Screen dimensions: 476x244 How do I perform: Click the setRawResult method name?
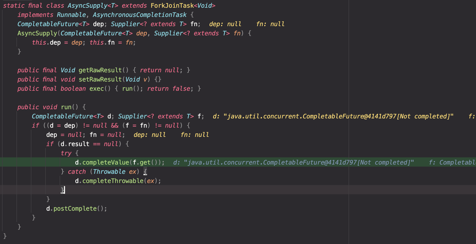[100, 79]
